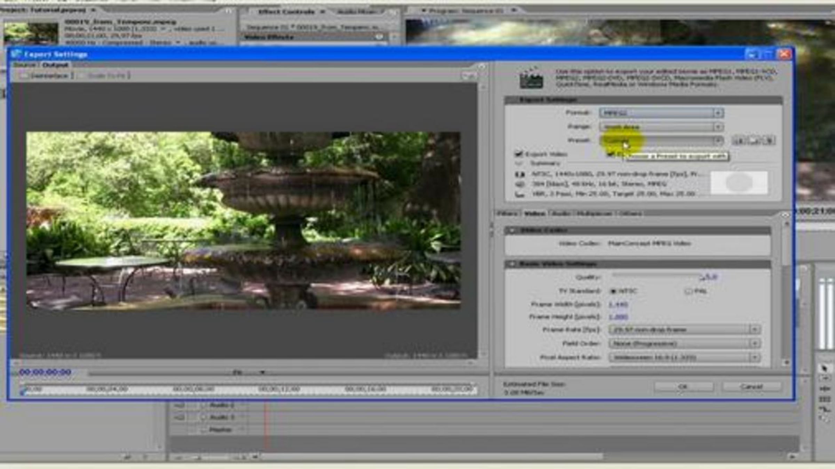Click the bitrate summary icon
Screen dimensions: 835x469
coord(520,194)
